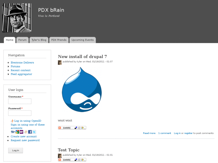
Task: Open the PDX Friends tab
Action: pyautogui.click(x=59, y=40)
